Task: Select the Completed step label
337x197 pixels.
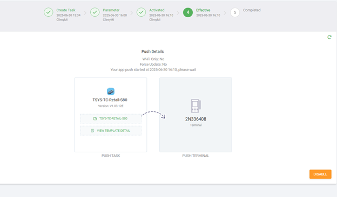Action: [252, 10]
